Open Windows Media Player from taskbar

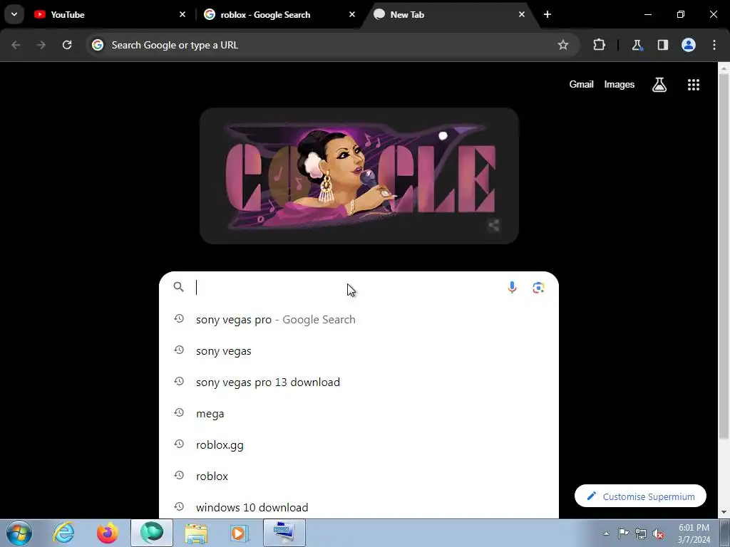pos(240,533)
